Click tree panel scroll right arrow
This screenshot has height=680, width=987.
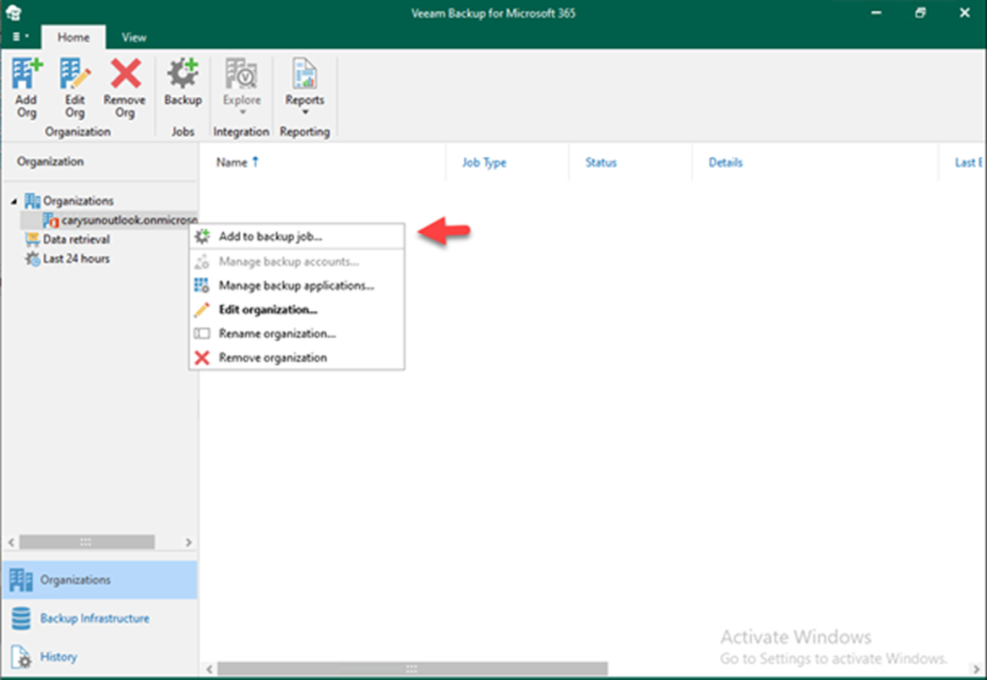point(188,542)
